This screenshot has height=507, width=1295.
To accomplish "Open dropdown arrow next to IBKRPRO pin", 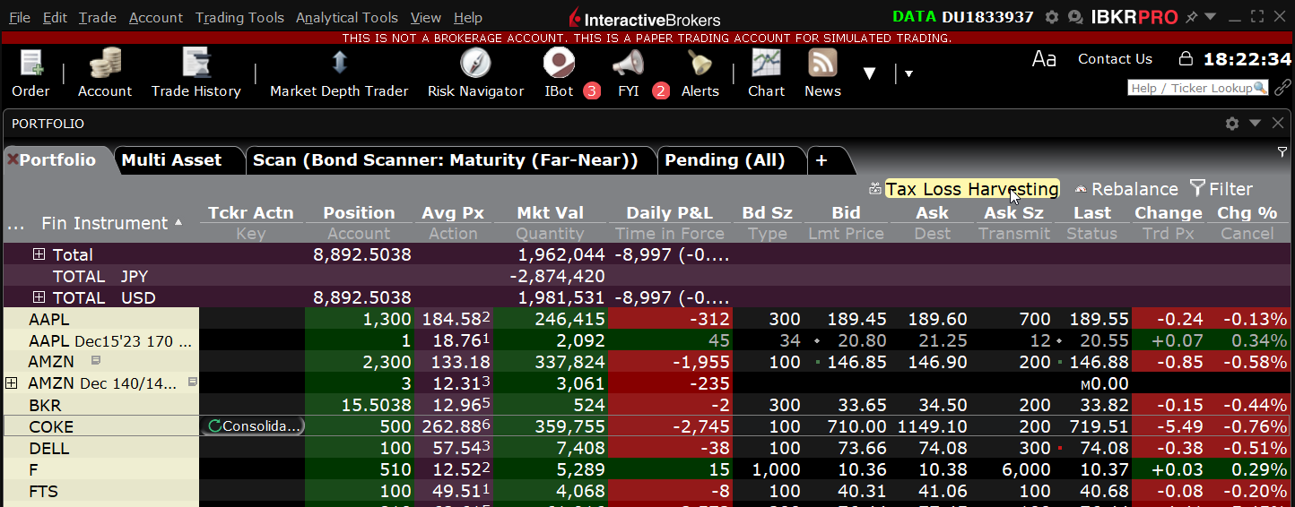I will (x=1209, y=17).
